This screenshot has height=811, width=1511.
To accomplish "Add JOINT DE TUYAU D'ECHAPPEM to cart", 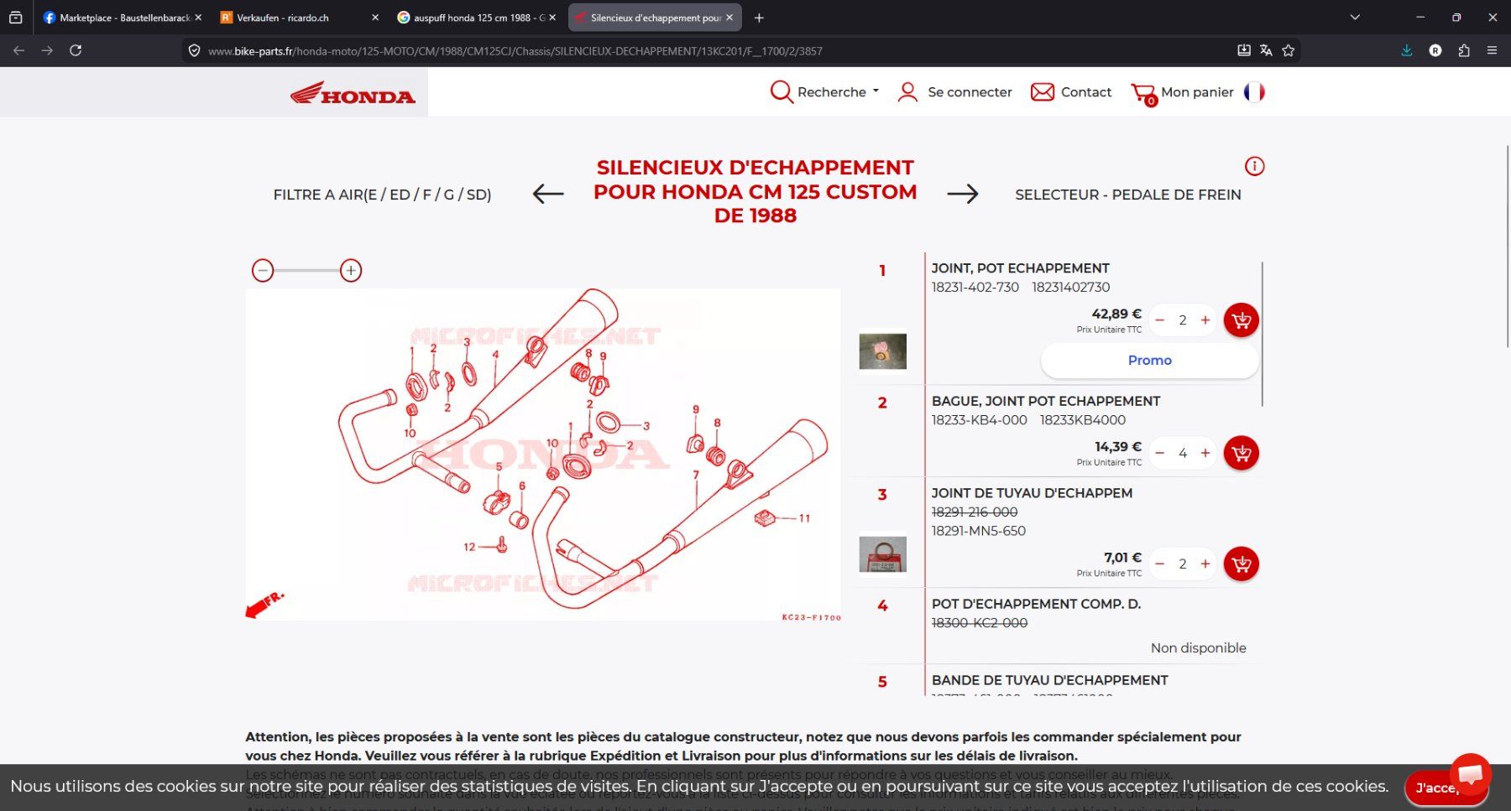I will pos(1241,564).
